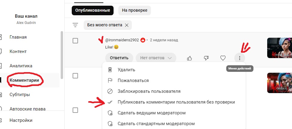Dislike the comment with thumbs down icon
This screenshot has height=129, width=292.
(x=206, y=58)
